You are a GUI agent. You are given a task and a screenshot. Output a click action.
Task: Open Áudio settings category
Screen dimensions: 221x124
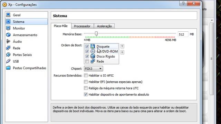tap(27, 41)
